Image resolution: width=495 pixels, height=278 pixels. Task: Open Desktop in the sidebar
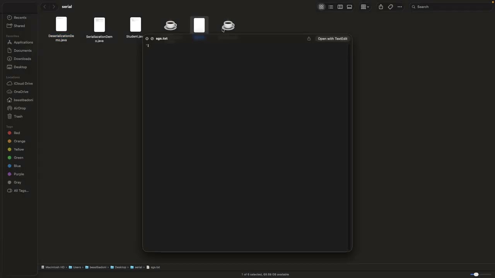20,67
